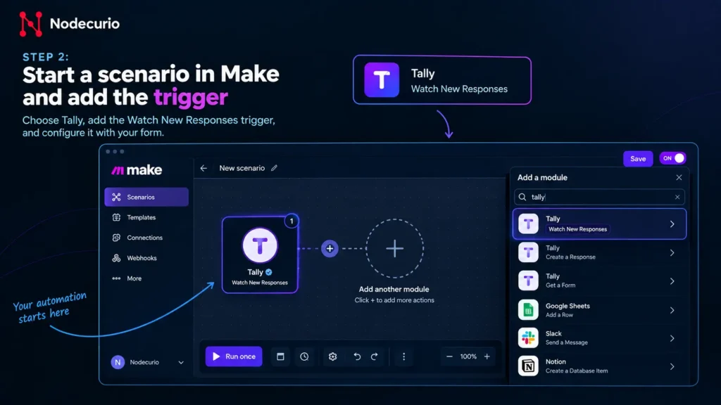This screenshot has height=405, width=721.
Task: Open the Make logo home link
Action: 137,170
